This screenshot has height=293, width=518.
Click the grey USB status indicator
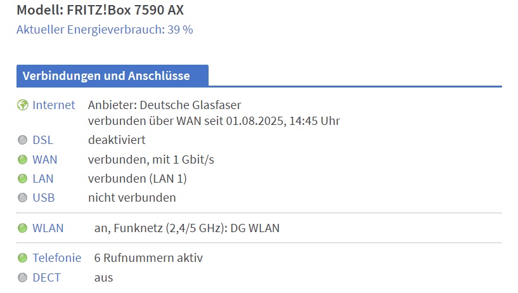coord(22,198)
